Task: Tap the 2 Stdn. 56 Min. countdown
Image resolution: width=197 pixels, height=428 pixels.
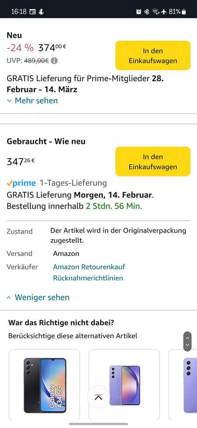Action: coord(114,206)
